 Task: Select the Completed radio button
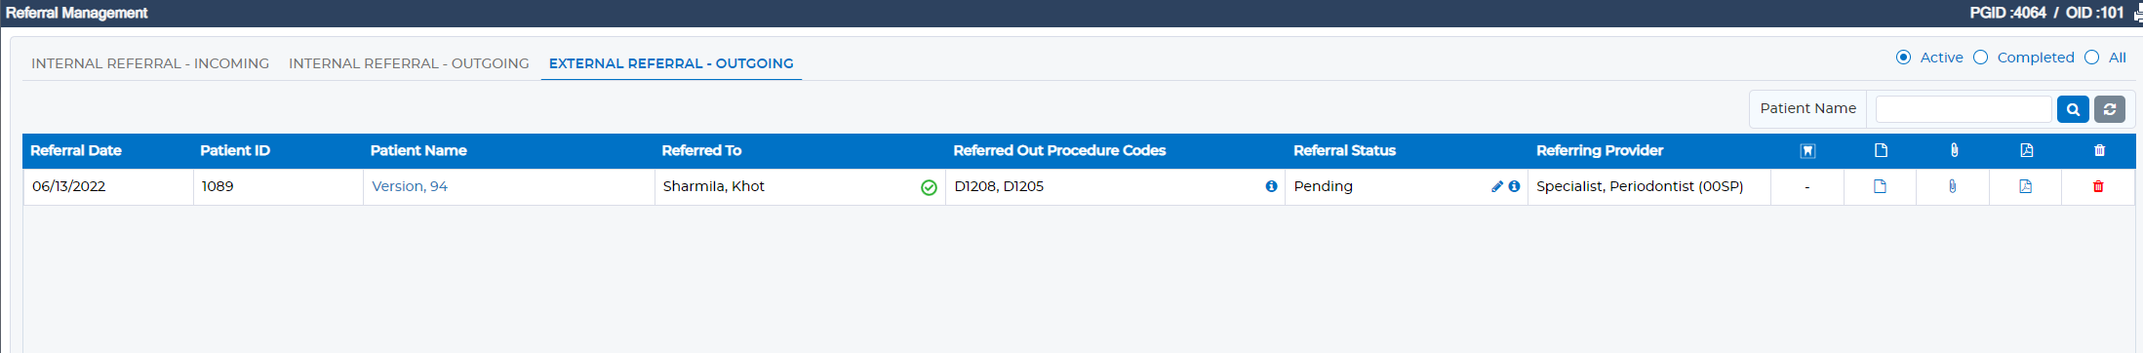click(1980, 58)
